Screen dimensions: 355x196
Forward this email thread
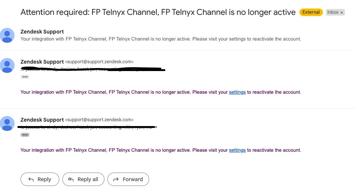click(128, 179)
